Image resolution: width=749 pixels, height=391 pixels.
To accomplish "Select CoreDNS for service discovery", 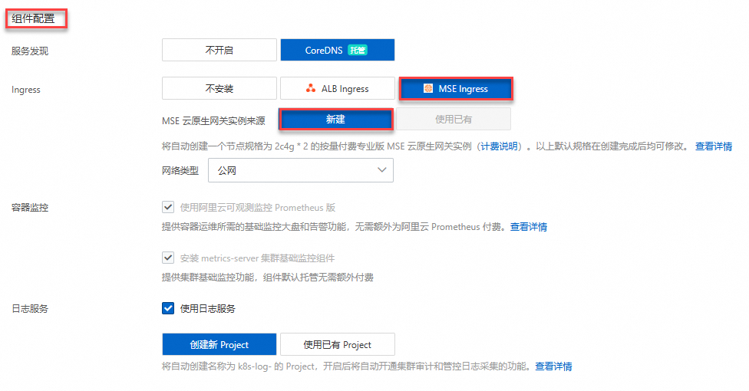I will click(x=337, y=50).
